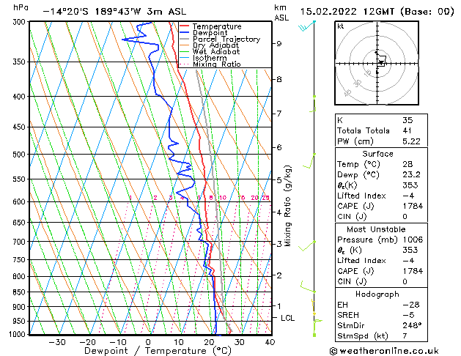Click the 9 km altitude label
461x356 pixels.
[279, 44]
